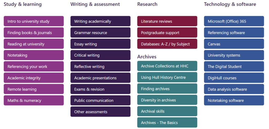
Task: Go to Postgraduate support
Action: [x=167, y=32]
